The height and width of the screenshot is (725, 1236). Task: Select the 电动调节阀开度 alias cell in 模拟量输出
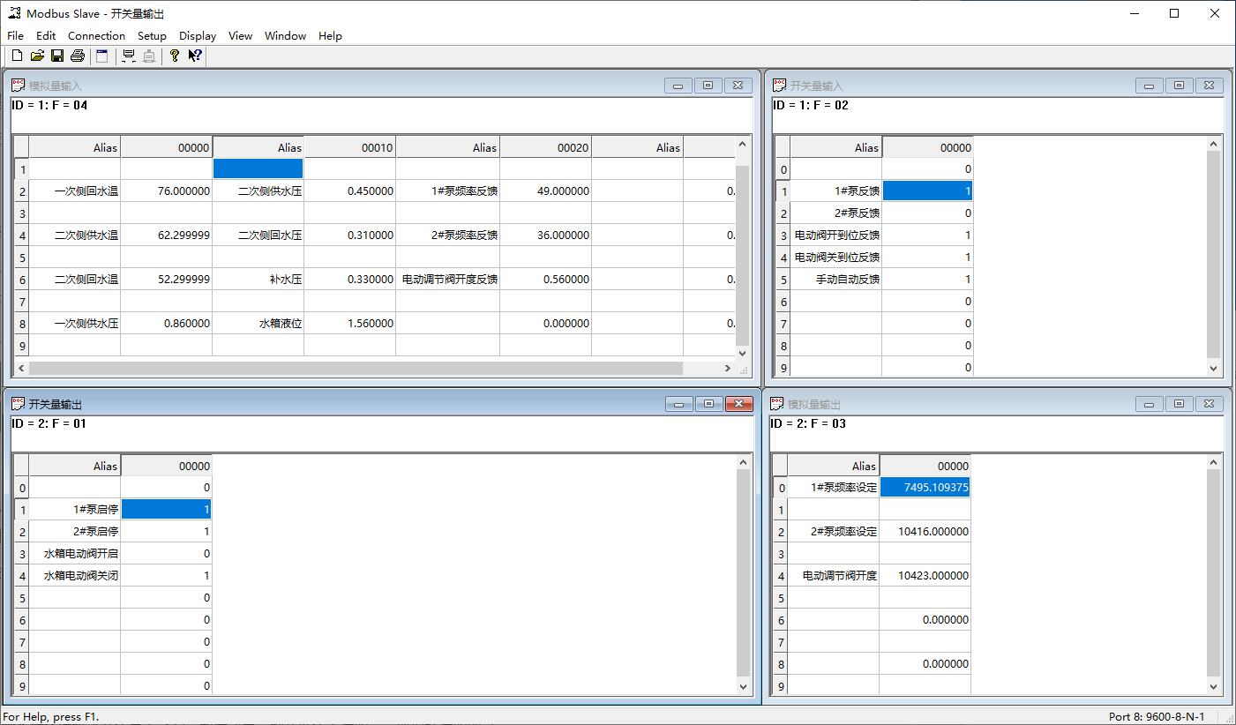point(833,575)
